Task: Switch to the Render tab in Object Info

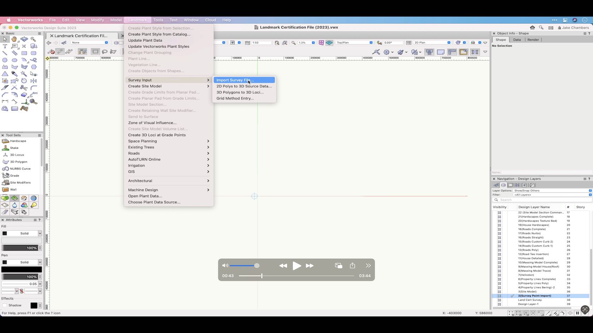Action: tap(533, 40)
